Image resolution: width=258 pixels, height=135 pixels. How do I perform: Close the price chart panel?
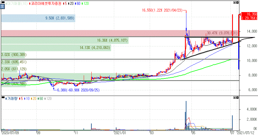point(237,3)
